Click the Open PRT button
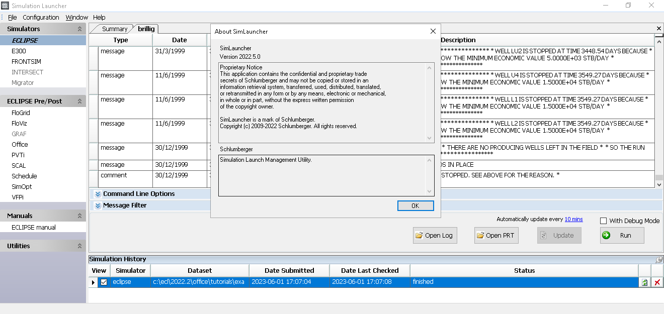The width and height of the screenshot is (664, 314). click(x=496, y=235)
